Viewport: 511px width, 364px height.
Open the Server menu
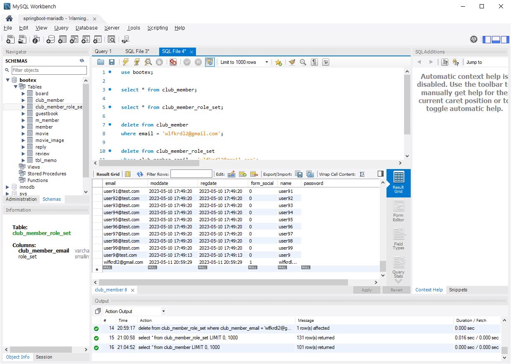[112, 28]
